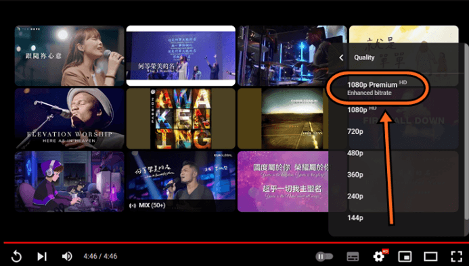Image resolution: width=469 pixels, height=266 pixels.
Task: Switch to theater mode icon
Action: click(430, 257)
